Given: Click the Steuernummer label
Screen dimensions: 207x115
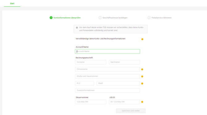Looking at the screenshot, I should point(82,97).
